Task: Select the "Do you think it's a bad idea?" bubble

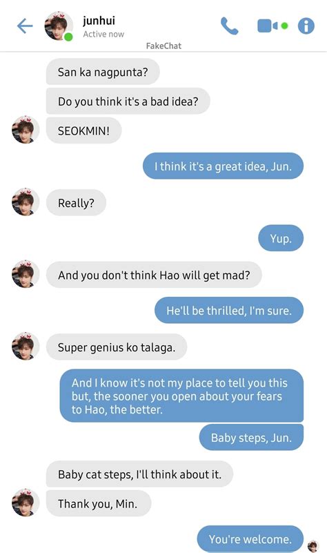Action: [128, 101]
